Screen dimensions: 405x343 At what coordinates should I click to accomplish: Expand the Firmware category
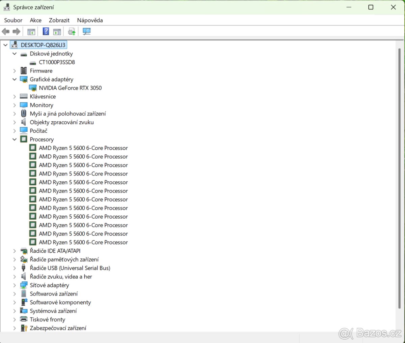point(15,71)
